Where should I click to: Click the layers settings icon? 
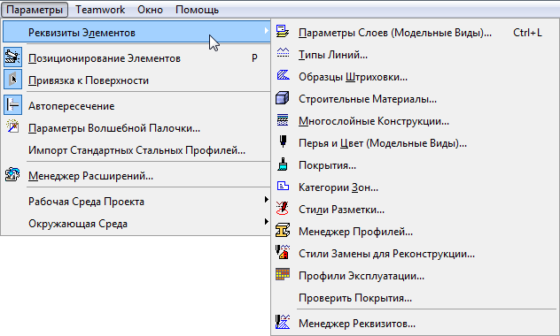tap(283, 31)
